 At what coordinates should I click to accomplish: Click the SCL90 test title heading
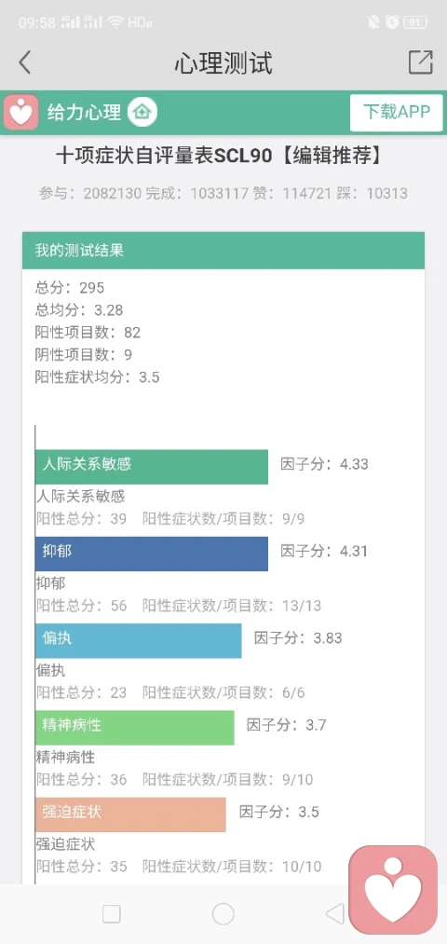[x=219, y=157]
